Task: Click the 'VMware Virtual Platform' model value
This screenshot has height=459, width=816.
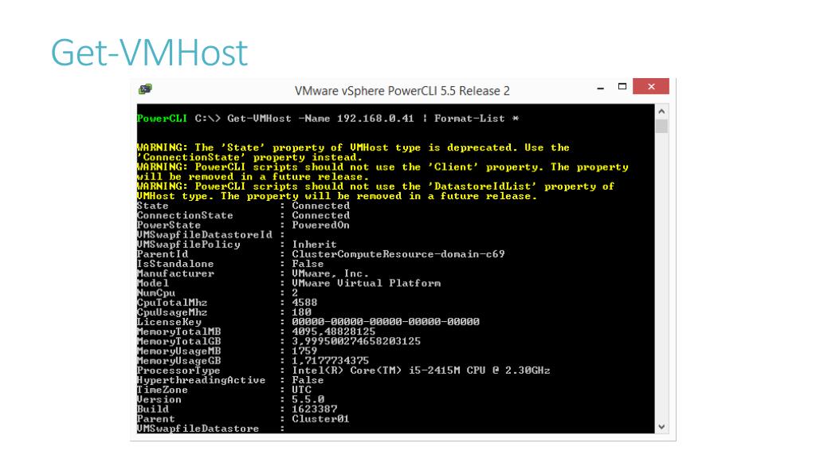Action: click(366, 284)
